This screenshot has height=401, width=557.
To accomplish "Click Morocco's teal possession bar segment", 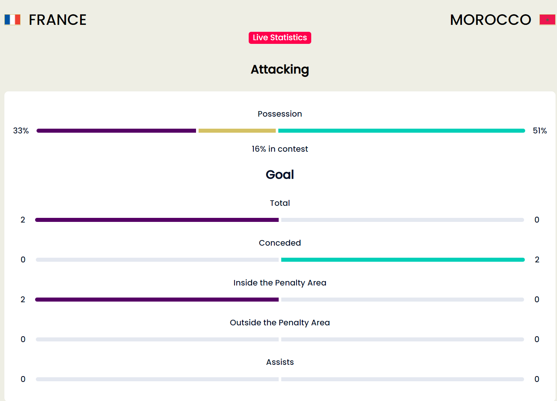I will point(402,130).
